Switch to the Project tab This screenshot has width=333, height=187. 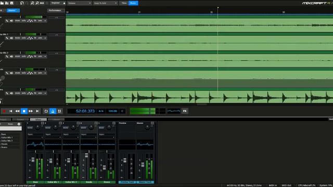[5, 119]
